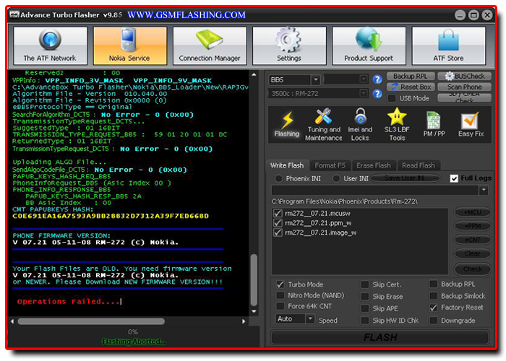Open Easy Fix checkmark icon
Image resolution: width=506 pixels, height=361 pixels.
pyautogui.click(x=471, y=125)
